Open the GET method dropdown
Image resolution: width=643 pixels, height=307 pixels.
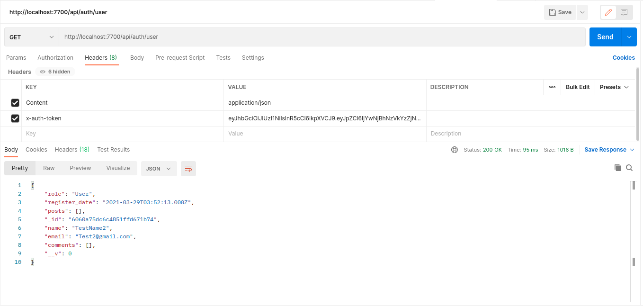32,37
